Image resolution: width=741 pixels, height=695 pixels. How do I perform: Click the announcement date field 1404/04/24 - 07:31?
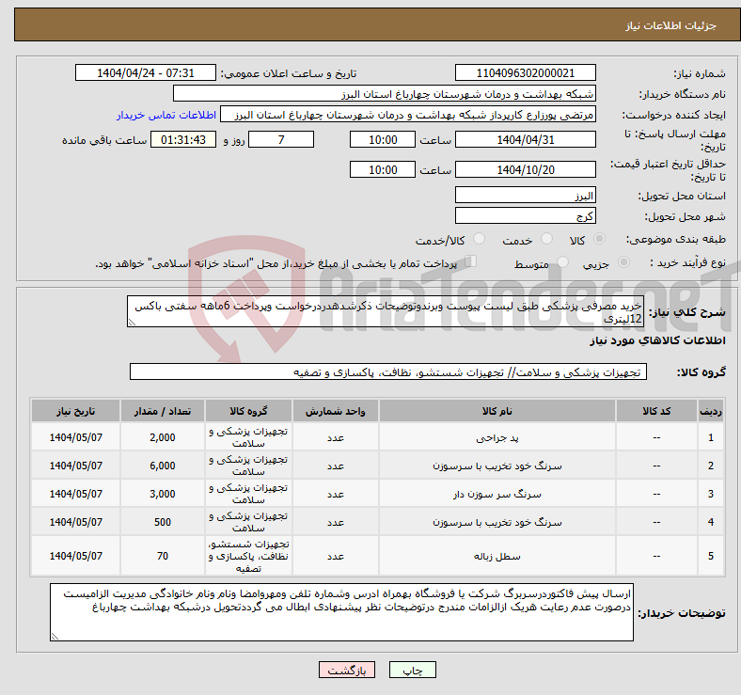[146, 72]
